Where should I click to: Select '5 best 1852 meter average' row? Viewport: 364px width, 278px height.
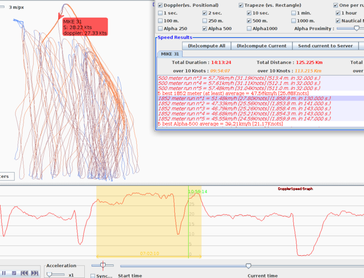click(x=261, y=93)
